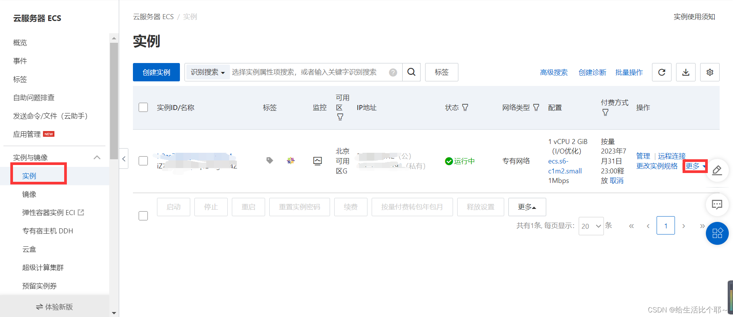733x317 pixels.
Task: Open 批量操作 link
Action: pyautogui.click(x=629, y=72)
